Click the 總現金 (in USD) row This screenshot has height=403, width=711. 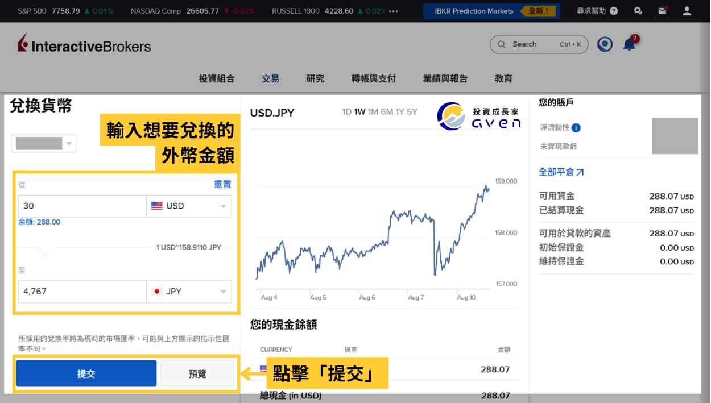tap(385, 396)
